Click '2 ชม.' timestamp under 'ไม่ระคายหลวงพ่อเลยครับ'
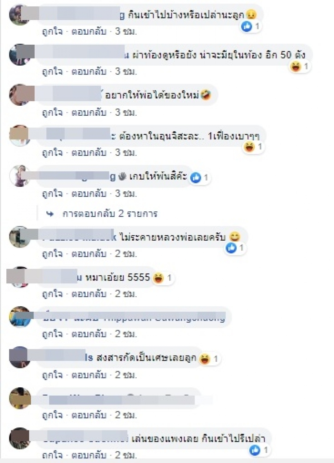 click(126, 254)
